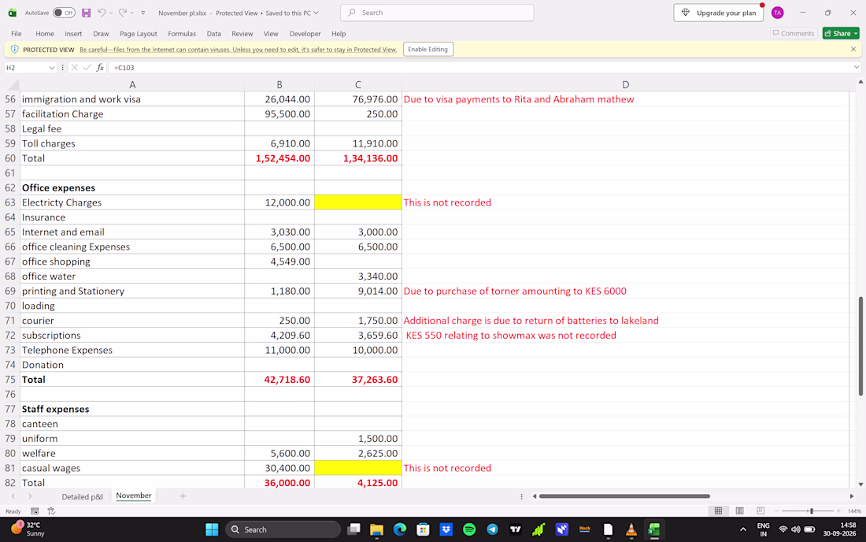Switch to Page Break Preview in the status bar
The width and height of the screenshot is (866, 542).
(x=761, y=511)
